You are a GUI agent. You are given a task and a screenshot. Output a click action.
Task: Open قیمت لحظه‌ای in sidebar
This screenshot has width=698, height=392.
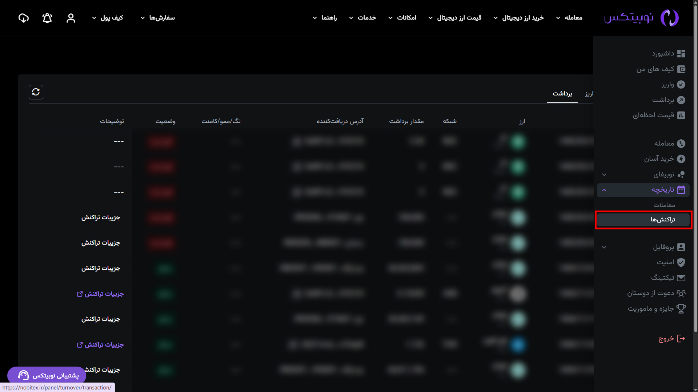[654, 115]
